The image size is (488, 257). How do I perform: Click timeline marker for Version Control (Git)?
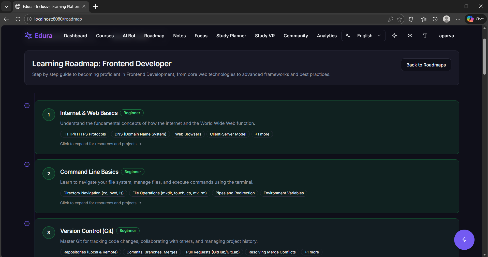click(27, 224)
